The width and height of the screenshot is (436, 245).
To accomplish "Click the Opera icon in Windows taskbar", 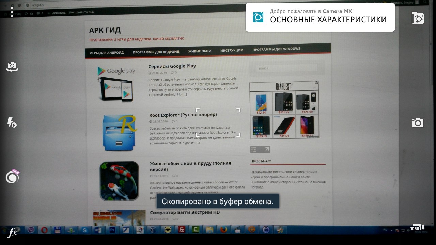I will click(x=44, y=230).
